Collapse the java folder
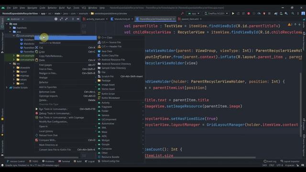Image resolution: width=306 pixels, height=172 pixels. pos(11,32)
